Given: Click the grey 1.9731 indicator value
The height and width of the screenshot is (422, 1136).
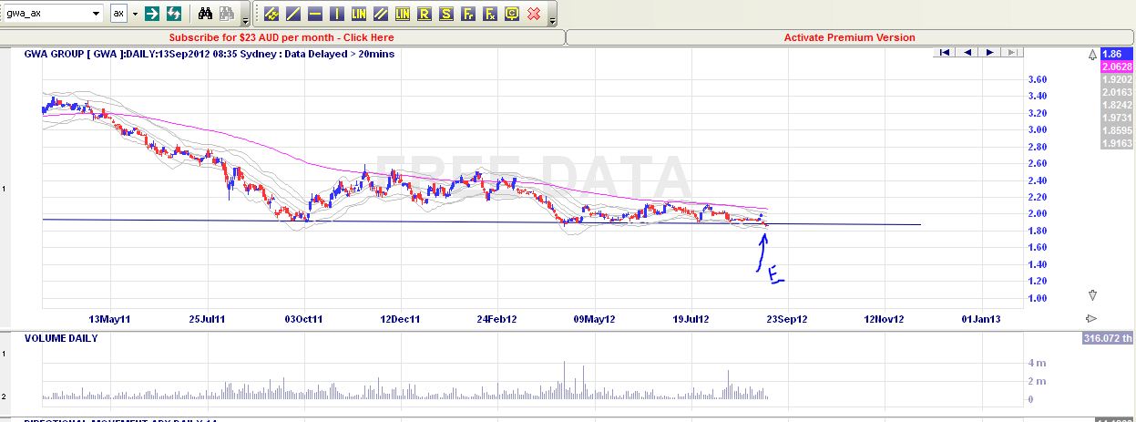Looking at the screenshot, I should 1117,118.
